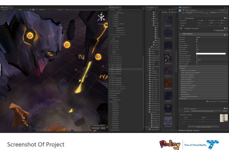The width and height of the screenshot is (229, 162).
Task: Collapse the Transform component foldout
Action: (x=179, y=18)
